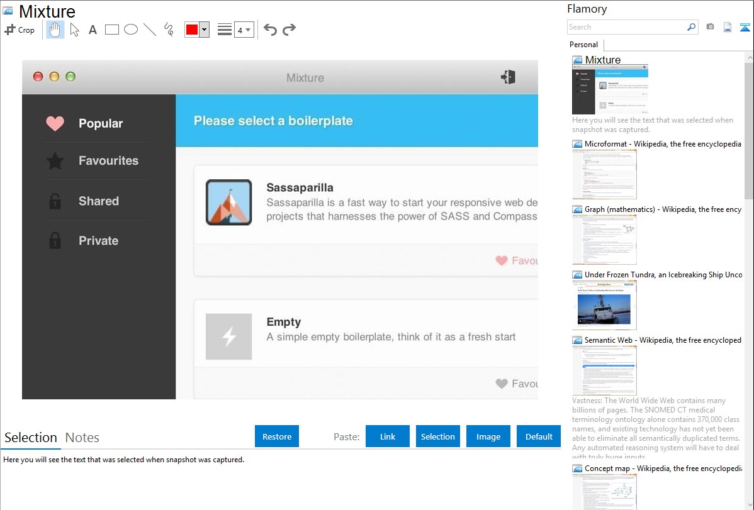Pick the ellipse shape tool

131,30
